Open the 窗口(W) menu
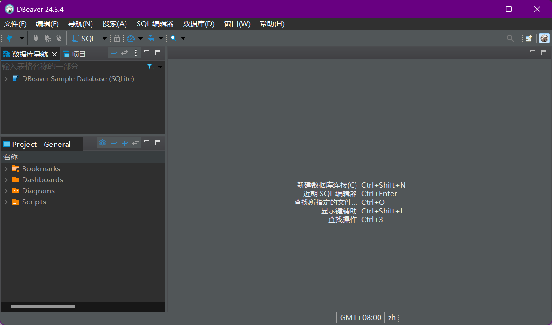Screen dimensions: 552x325 237,24
